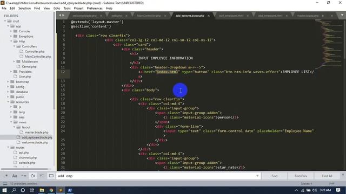This screenshot has width=346, height=194.
Task: Open api.php from the sidebar
Action: pyautogui.click(x=24, y=153)
